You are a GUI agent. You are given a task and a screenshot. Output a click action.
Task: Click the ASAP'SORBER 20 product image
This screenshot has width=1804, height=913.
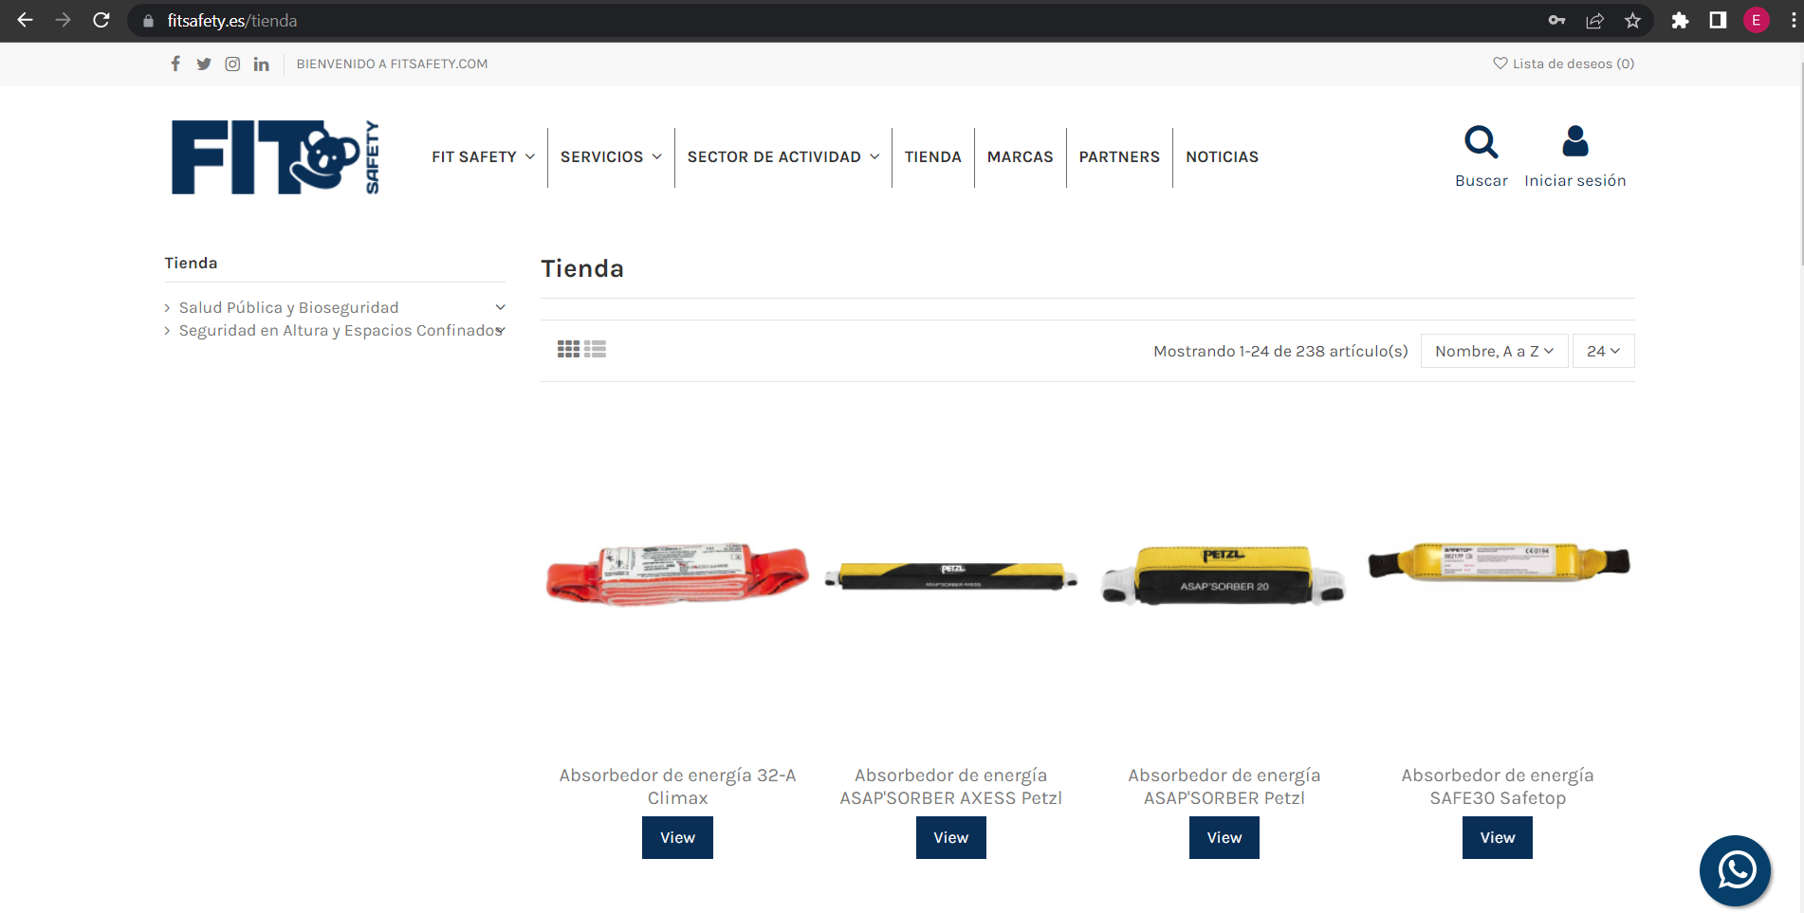tap(1224, 575)
